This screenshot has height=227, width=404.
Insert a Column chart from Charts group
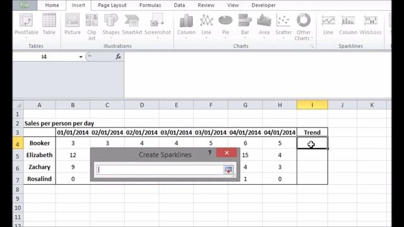coord(186,26)
